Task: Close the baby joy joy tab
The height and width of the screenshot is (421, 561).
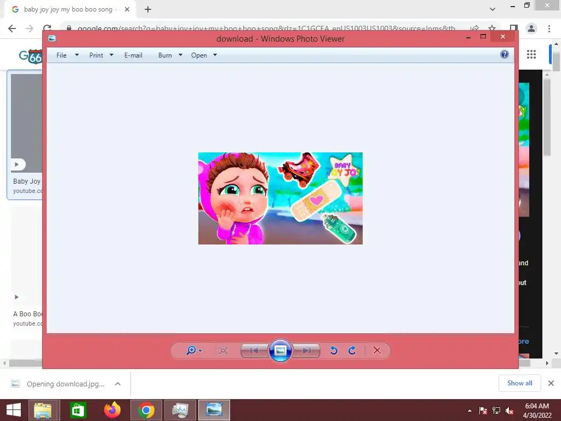Action: coord(127,9)
